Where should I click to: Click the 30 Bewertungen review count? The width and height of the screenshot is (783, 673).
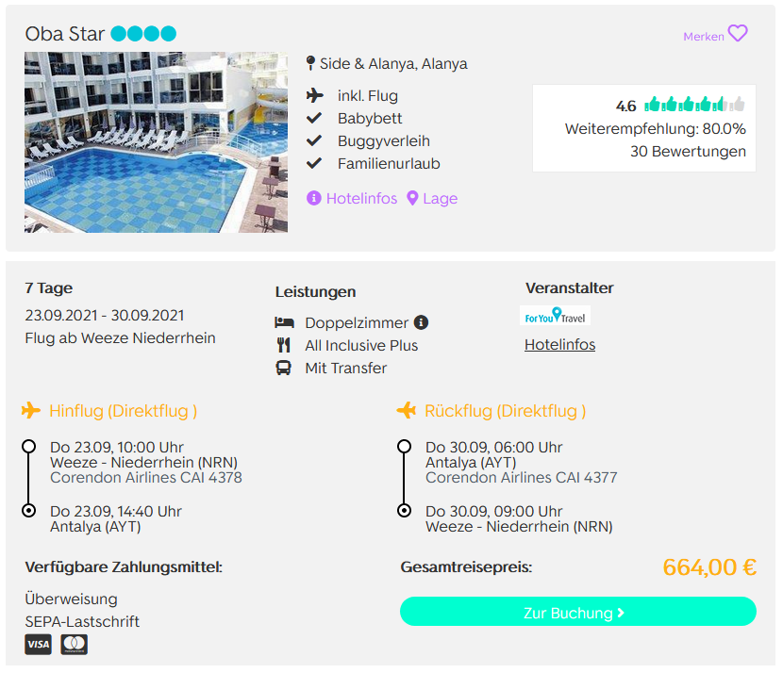(x=688, y=151)
